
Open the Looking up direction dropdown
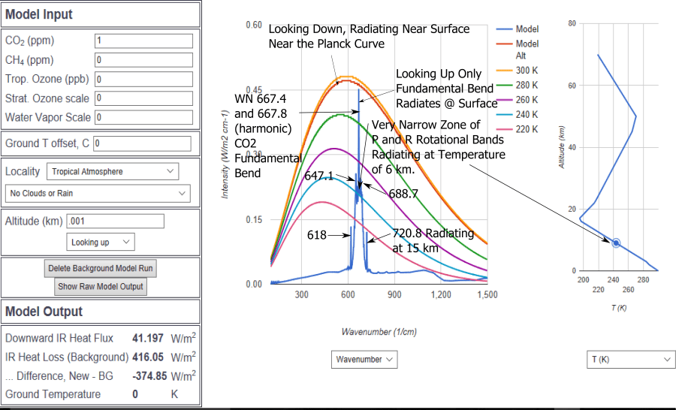pos(101,242)
